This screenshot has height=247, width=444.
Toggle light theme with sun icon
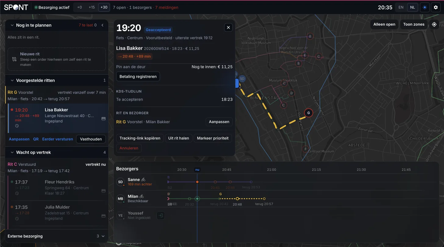click(x=424, y=7)
